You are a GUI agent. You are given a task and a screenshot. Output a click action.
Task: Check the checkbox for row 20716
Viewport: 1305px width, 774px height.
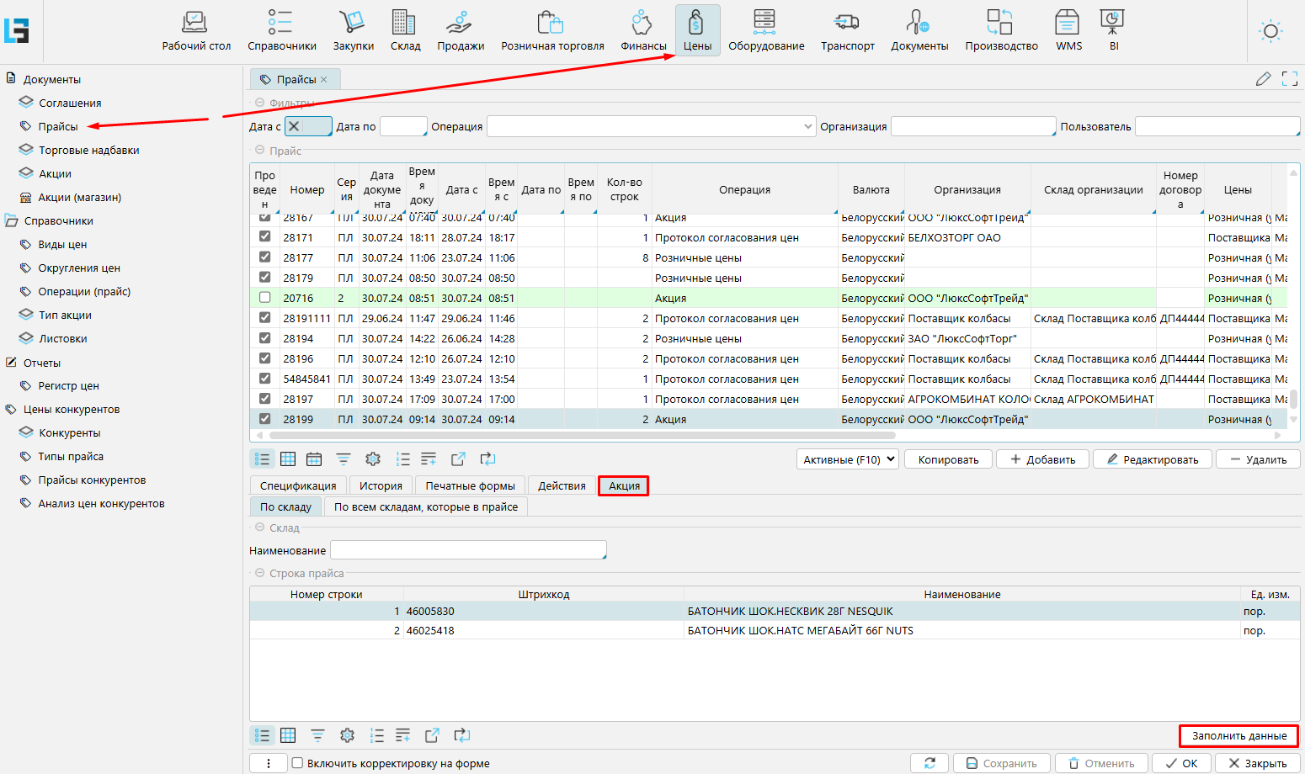click(x=265, y=298)
